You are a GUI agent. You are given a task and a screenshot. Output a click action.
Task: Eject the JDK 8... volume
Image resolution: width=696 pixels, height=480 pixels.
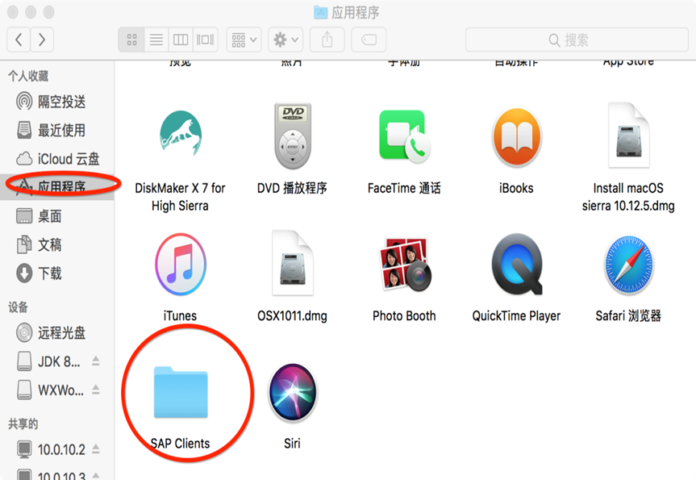coord(95,361)
